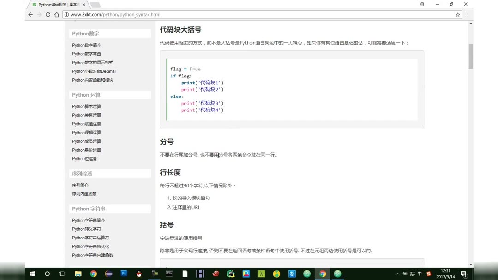Viewport: 498px width, 280px height.
Task: Open a new browser tab
Action: [94, 4]
